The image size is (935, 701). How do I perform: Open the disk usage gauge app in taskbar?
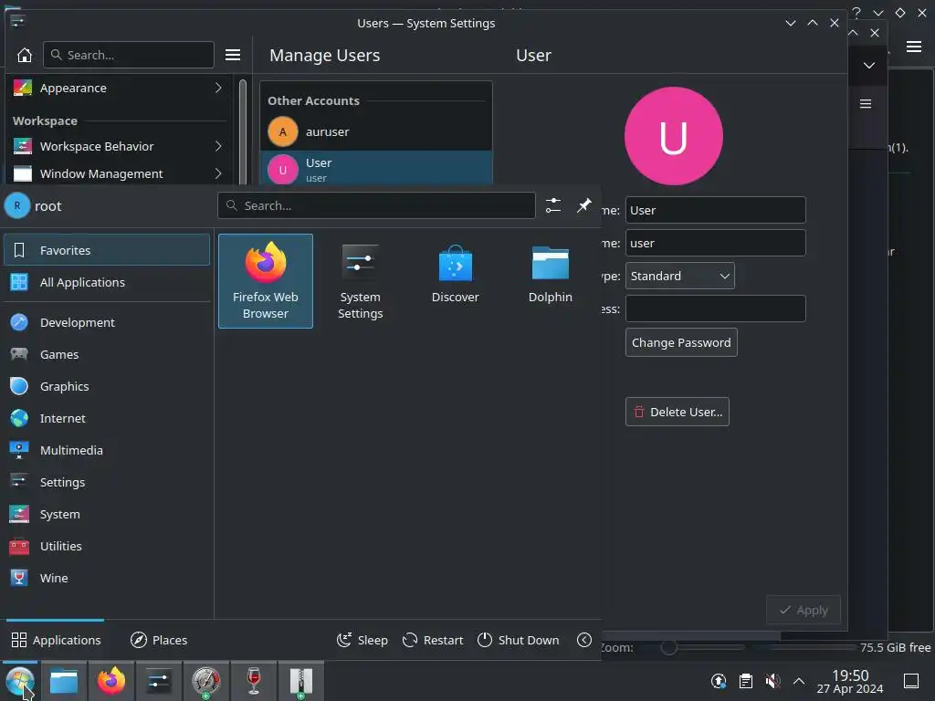(x=205, y=681)
